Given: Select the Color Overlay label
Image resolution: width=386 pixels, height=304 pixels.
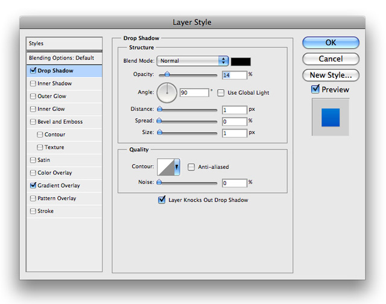Looking at the screenshot, I should pyautogui.click(x=55, y=173).
